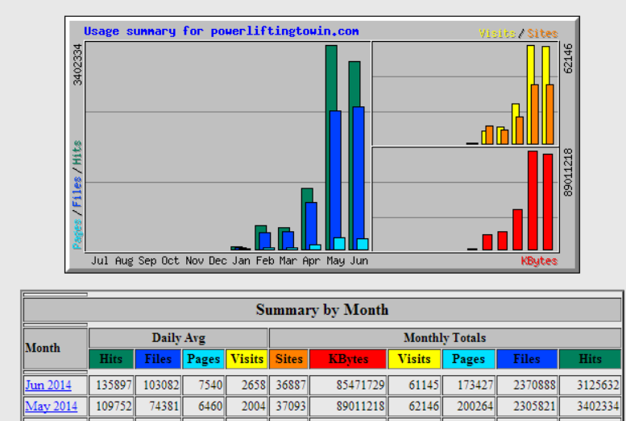Select the yellow Visits header under Daily Avg
626x421 pixels.
pyautogui.click(x=247, y=359)
